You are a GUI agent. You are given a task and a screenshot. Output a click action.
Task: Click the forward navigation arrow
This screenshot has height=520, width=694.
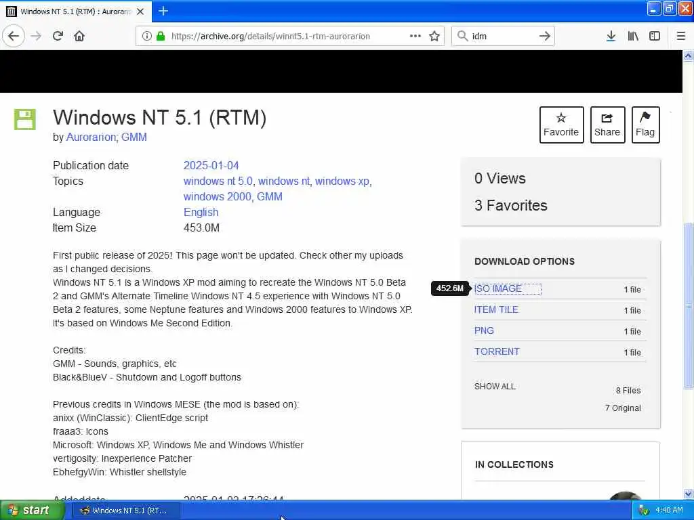point(37,36)
